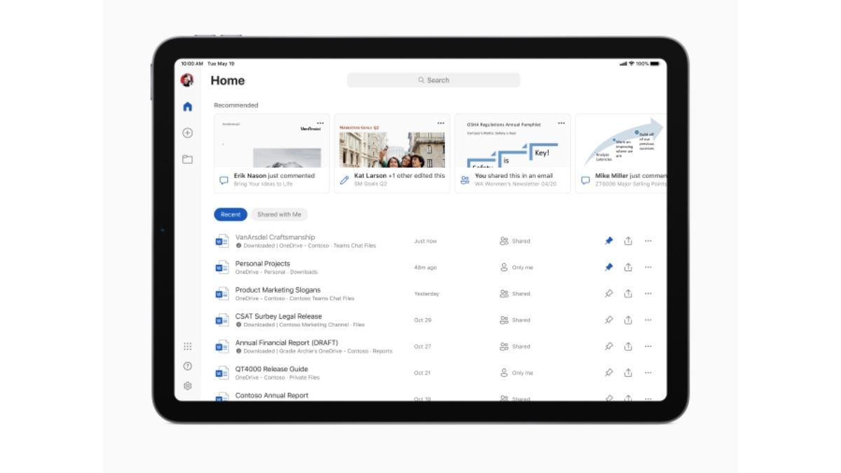Share the VanArsdel Craftsmanship document
Screen dimensions: 841x473
point(628,241)
